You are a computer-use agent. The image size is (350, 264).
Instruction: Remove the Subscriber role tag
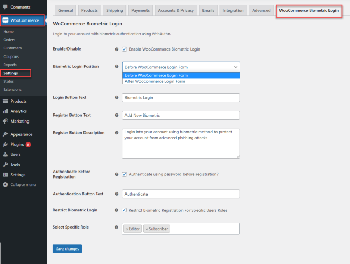[146, 229]
